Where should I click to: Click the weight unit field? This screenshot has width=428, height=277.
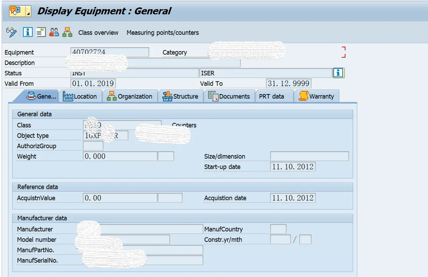[x=166, y=156]
